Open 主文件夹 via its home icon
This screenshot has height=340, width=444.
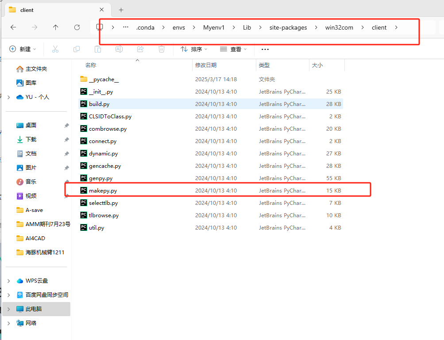point(19,68)
